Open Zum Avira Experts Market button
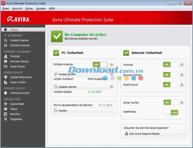The height and width of the screenshot is (148, 193). click(155, 134)
